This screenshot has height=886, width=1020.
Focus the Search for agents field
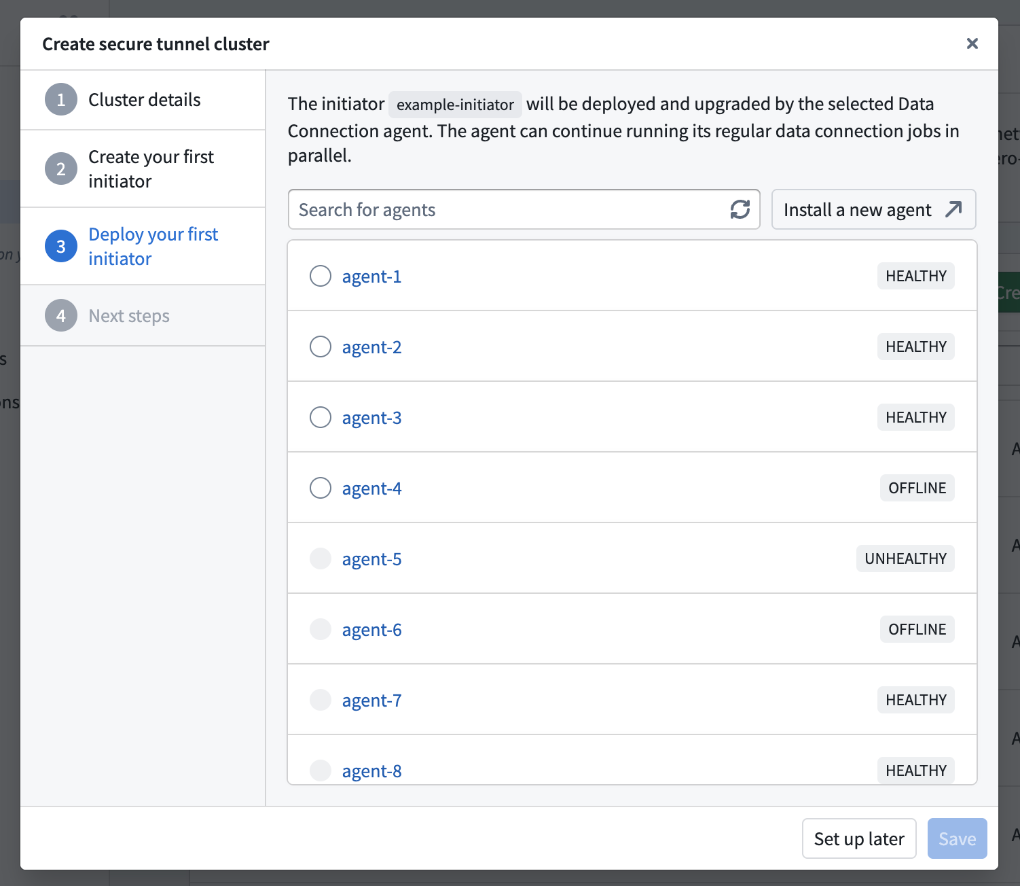click(524, 209)
